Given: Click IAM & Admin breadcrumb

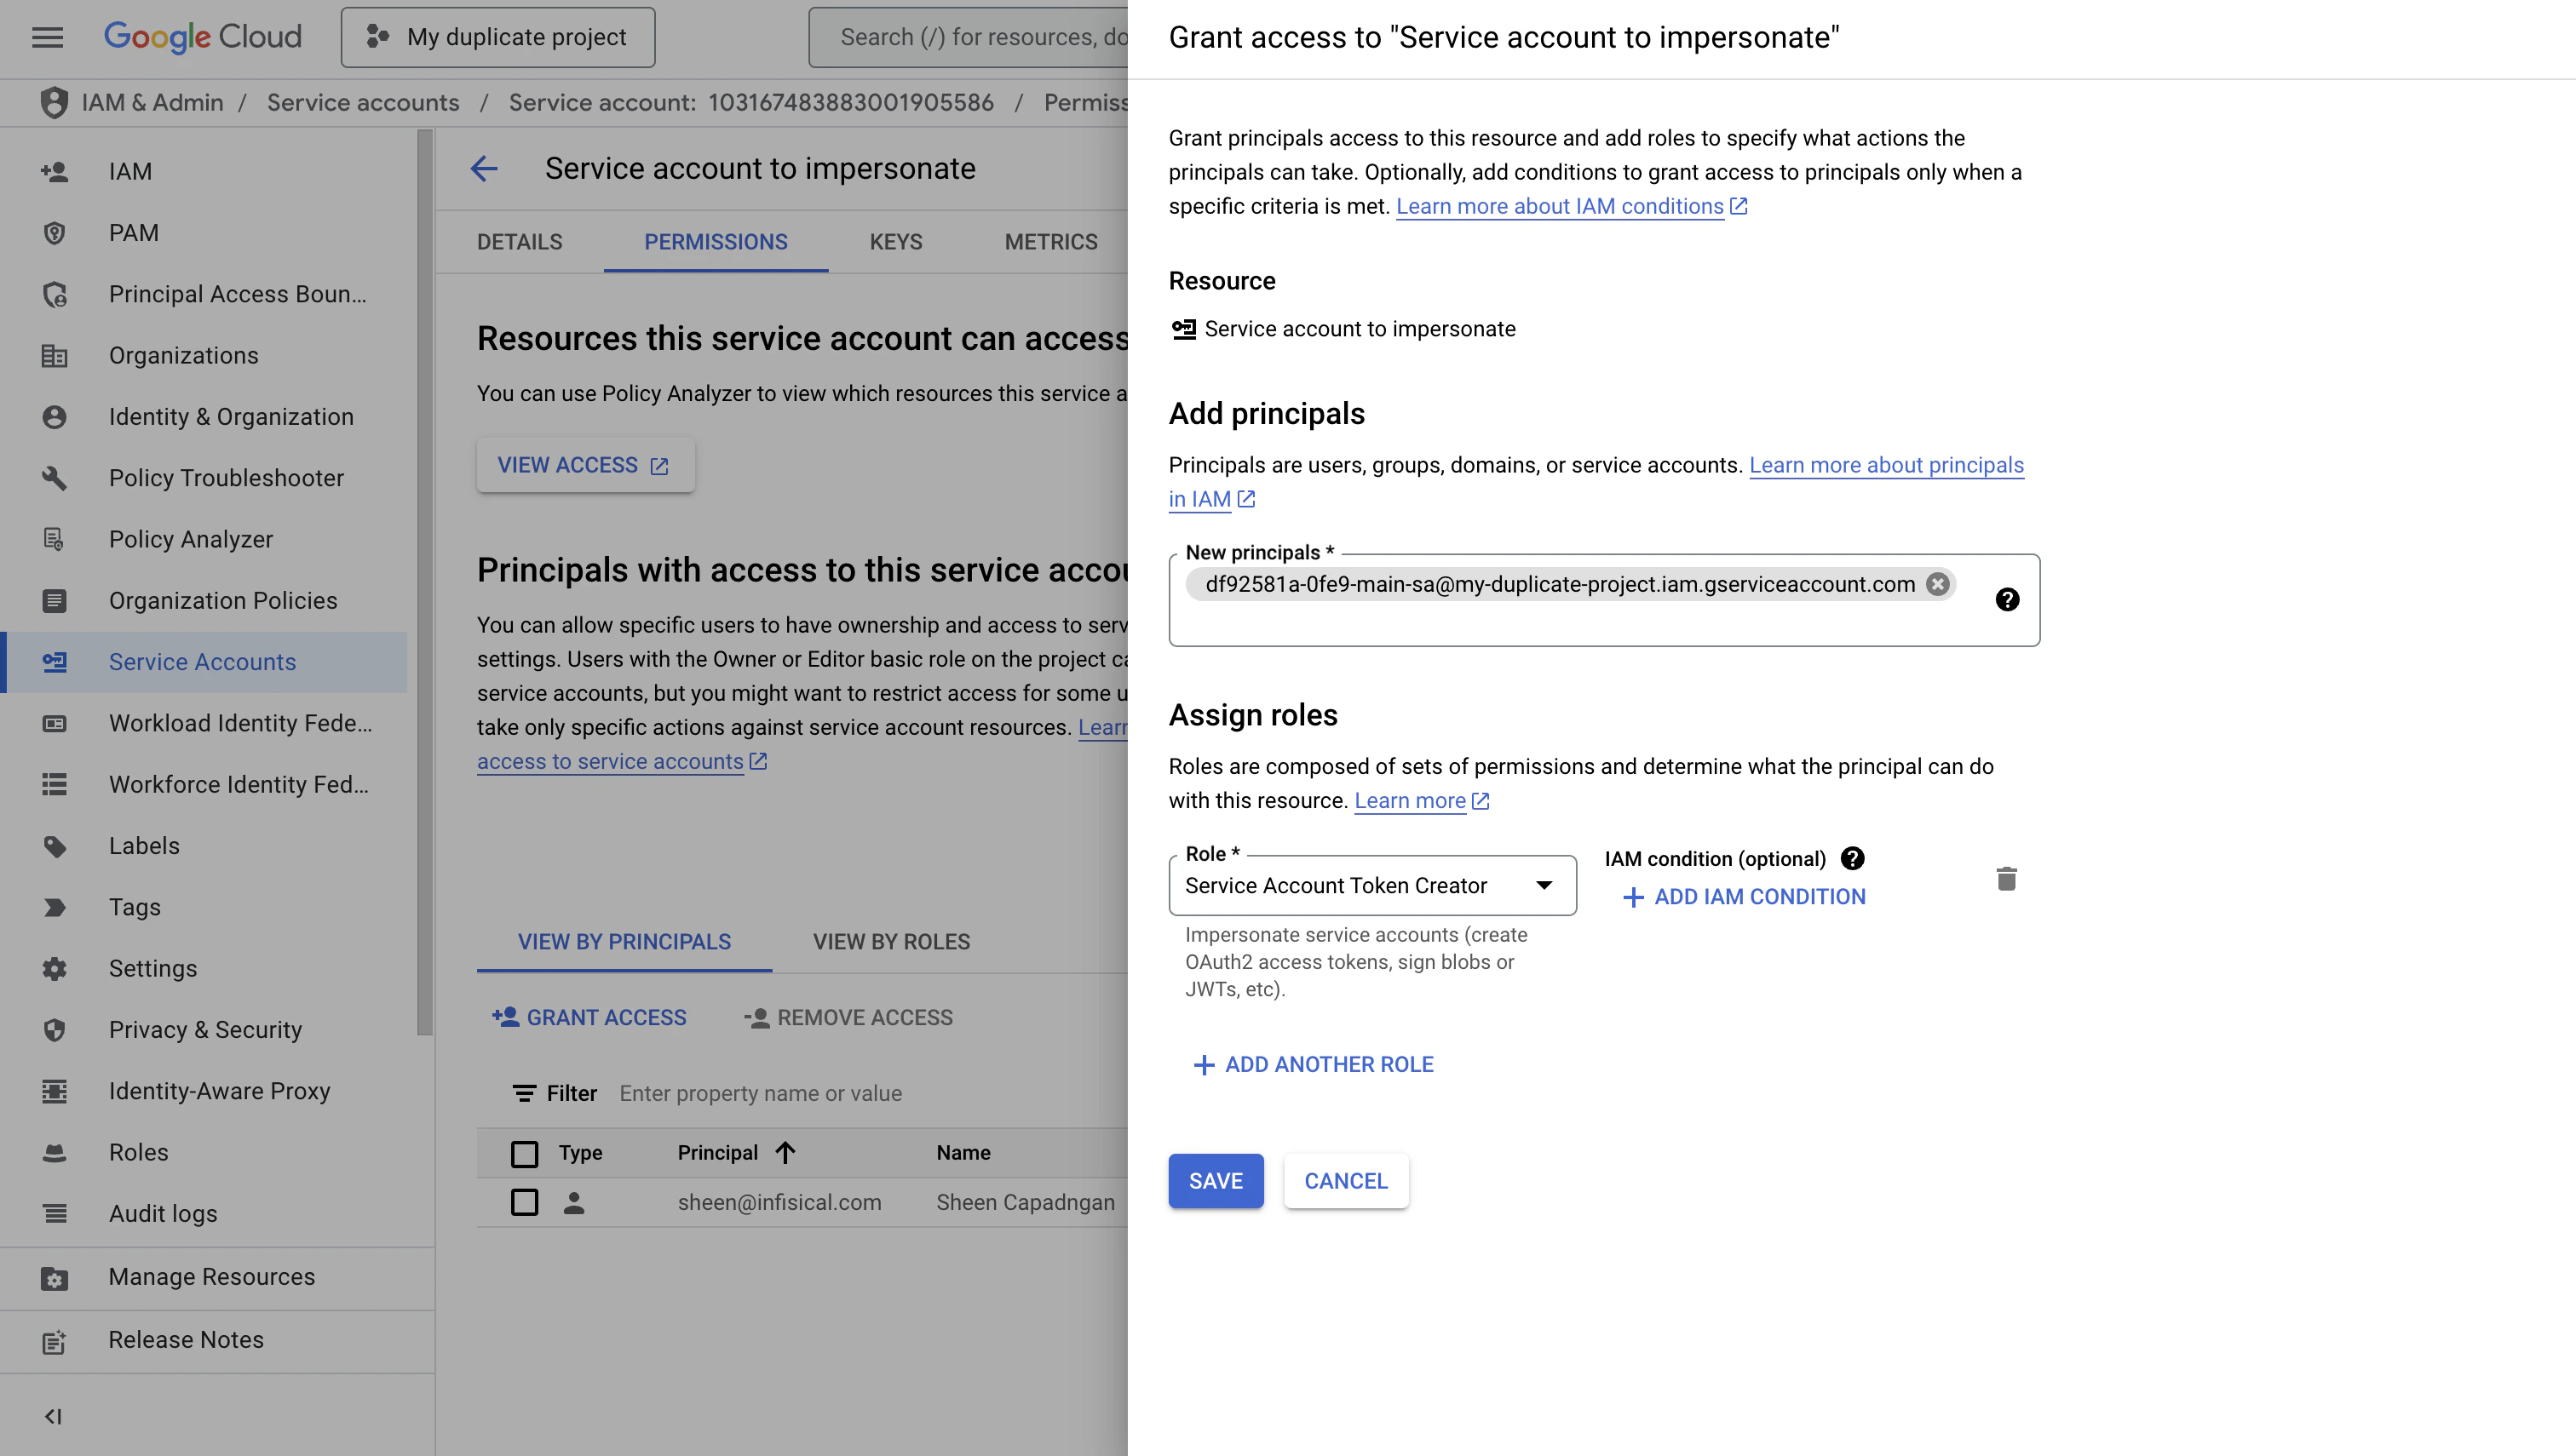Looking at the screenshot, I should (152, 103).
